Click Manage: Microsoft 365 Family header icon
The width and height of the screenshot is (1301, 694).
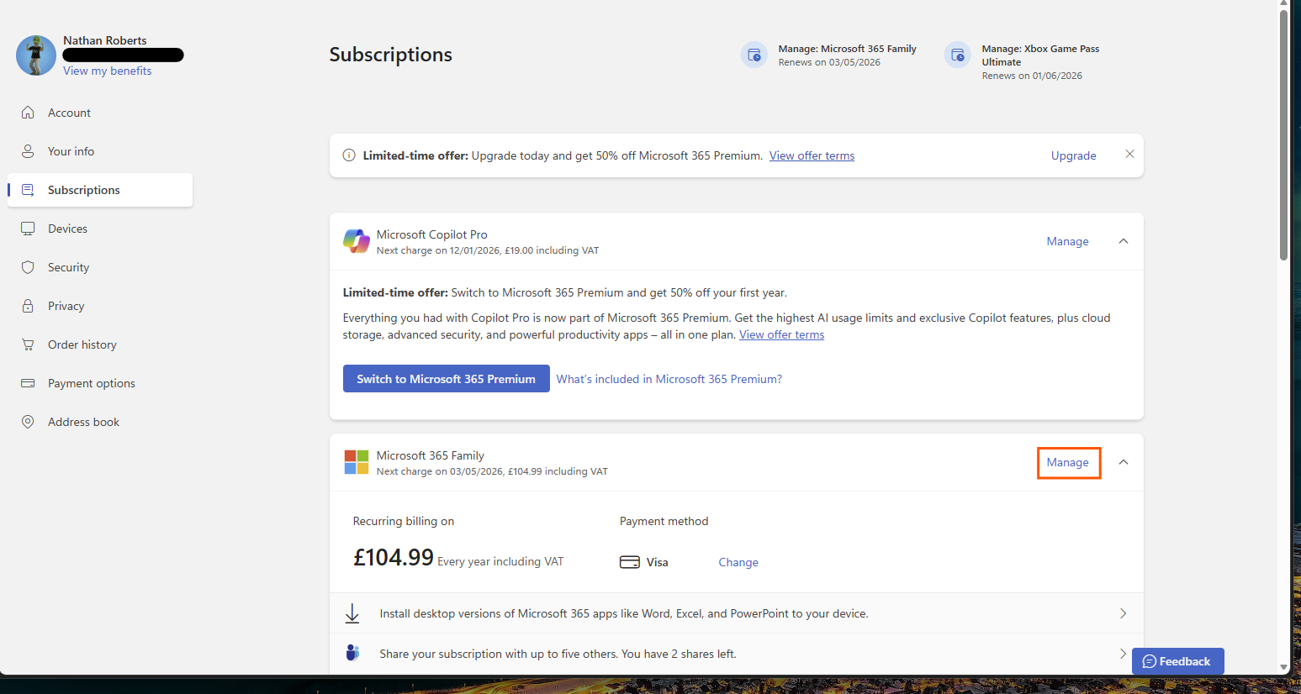pyautogui.click(x=754, y=55)
